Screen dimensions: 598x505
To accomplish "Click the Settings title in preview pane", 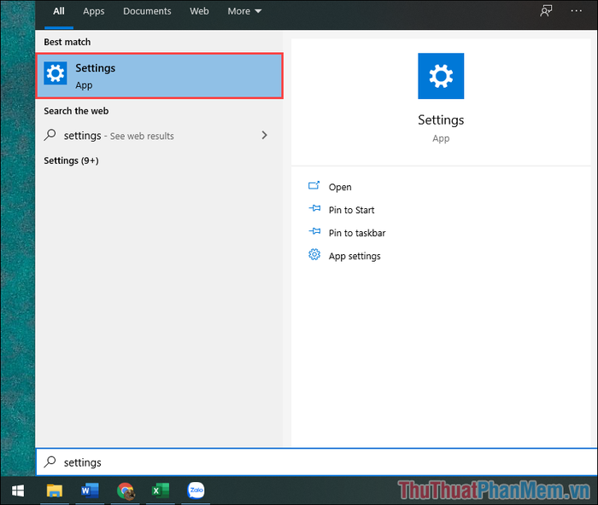I will (x=441, y=120).
